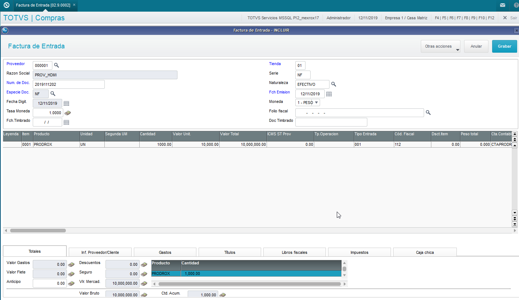Click money icon next to Descuentos

pyautogui.click(x=144, y=265)
